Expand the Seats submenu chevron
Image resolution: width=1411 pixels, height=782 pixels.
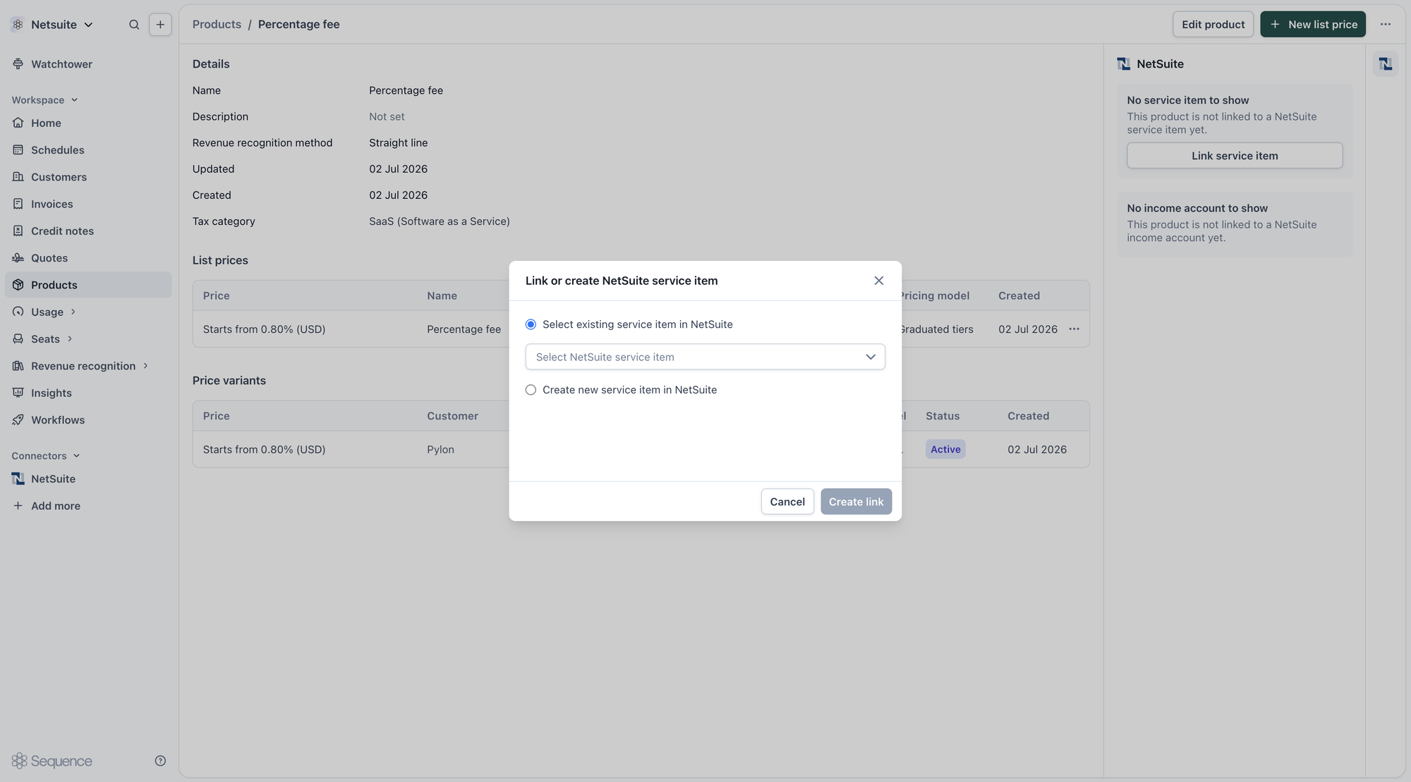pyautogui.click(x=70, y=339)
